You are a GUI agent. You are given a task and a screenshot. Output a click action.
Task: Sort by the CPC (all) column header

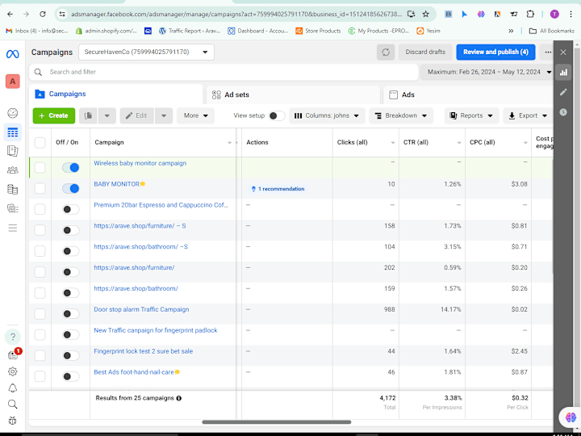pos(498,142)
